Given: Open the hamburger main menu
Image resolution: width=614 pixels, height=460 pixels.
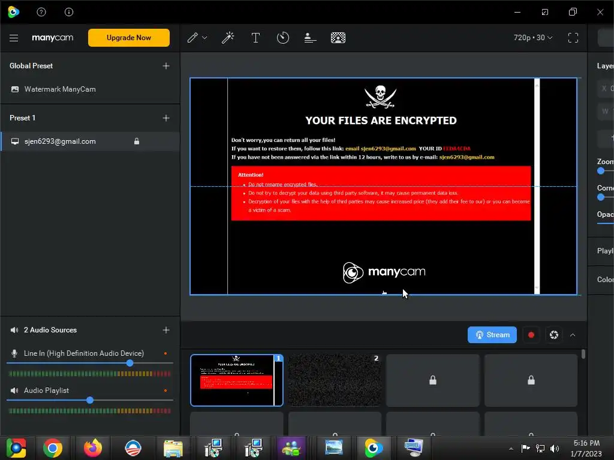Looking at the screenshot, I should [x=14, y=38].
